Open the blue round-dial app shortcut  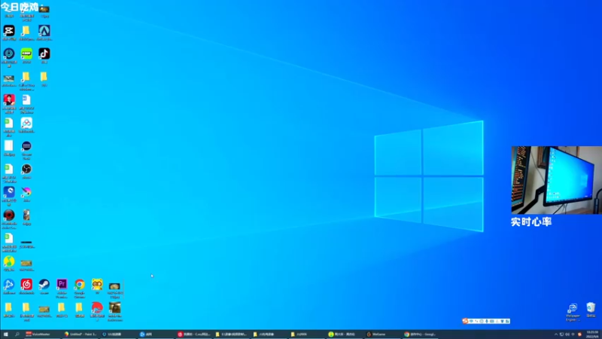coord(9,53)
